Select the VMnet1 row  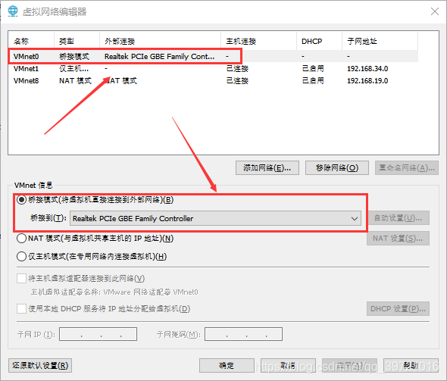tap(213, 69)
